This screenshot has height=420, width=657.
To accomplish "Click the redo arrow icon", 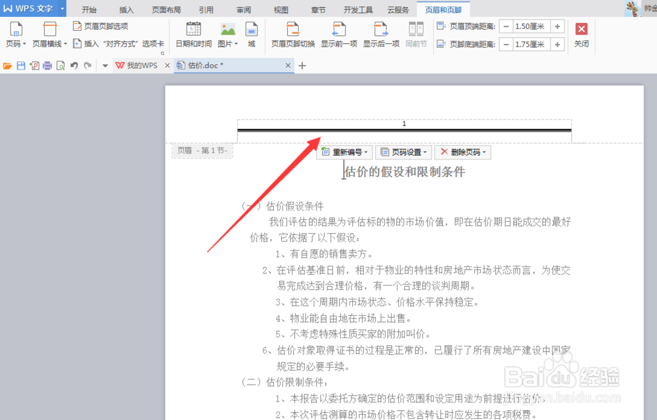I will pos(87,66).
